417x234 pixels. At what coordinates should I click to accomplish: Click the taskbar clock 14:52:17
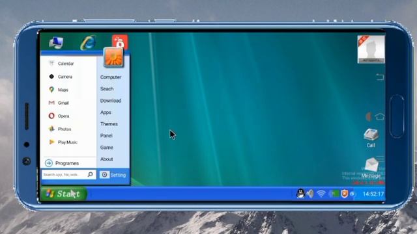pyautogui.click(x=373, y=194)
